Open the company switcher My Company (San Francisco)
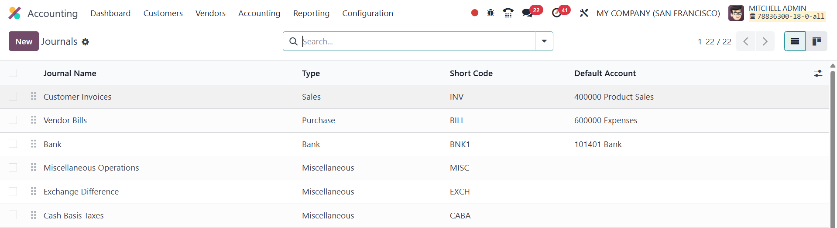The width and height of the screenshot is (837, 228). (658, 13)
